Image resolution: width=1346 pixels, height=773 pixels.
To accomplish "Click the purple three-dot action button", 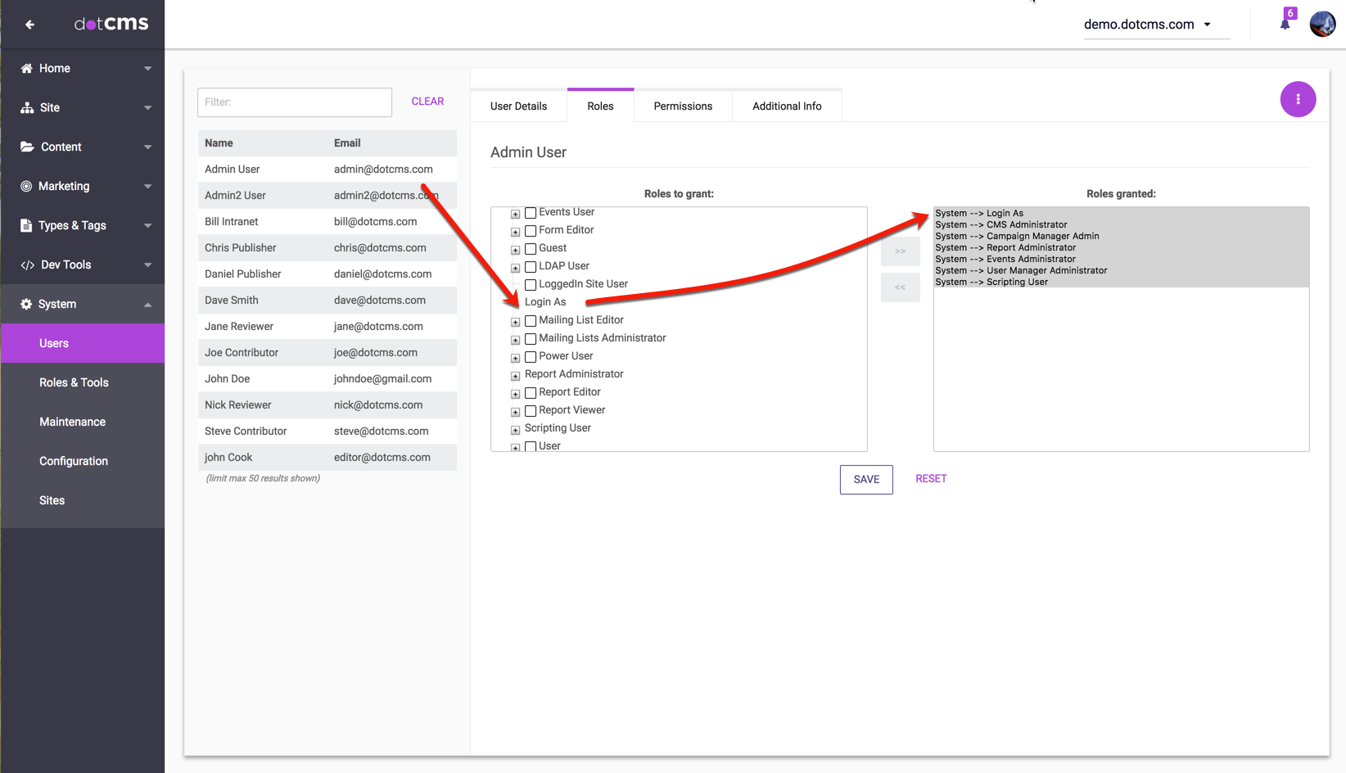I will (1298, 99).
